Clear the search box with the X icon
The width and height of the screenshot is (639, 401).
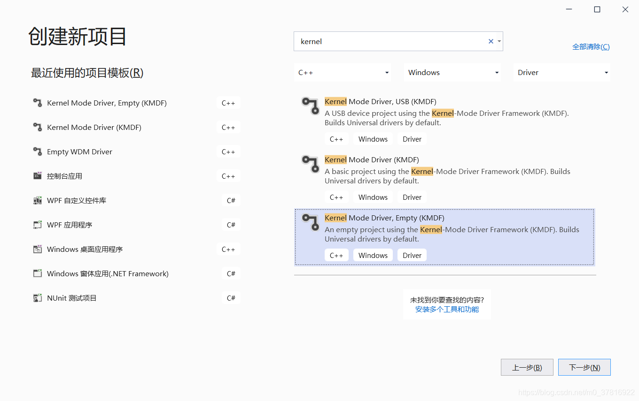tap(491, 41)
